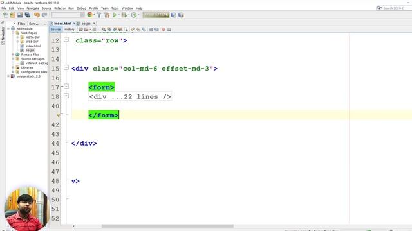
Task: Click the Debug Project icon
Action: point(124,15)
